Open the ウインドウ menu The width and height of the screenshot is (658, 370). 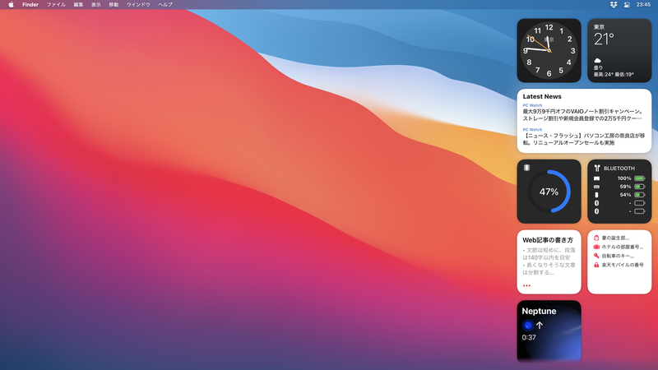[138, 5]
